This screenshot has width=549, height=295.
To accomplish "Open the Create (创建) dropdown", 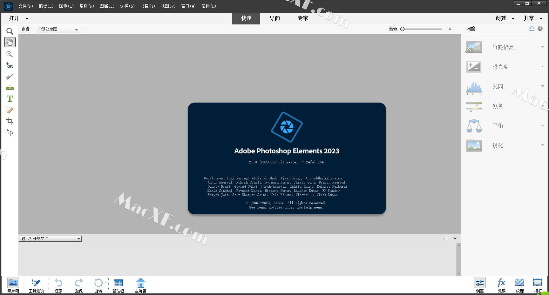I will (x=505, y=18).
